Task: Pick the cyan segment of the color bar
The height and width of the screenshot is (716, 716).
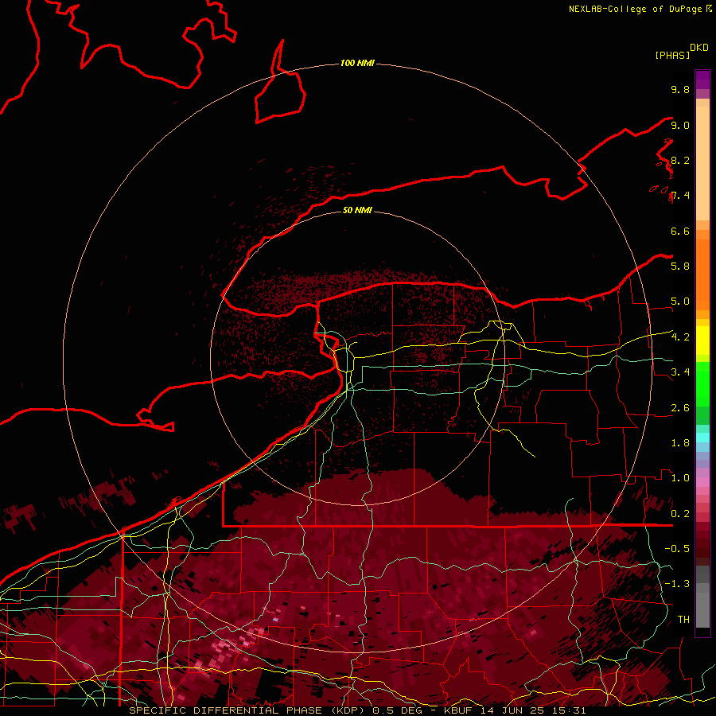Action: point(702,437)
